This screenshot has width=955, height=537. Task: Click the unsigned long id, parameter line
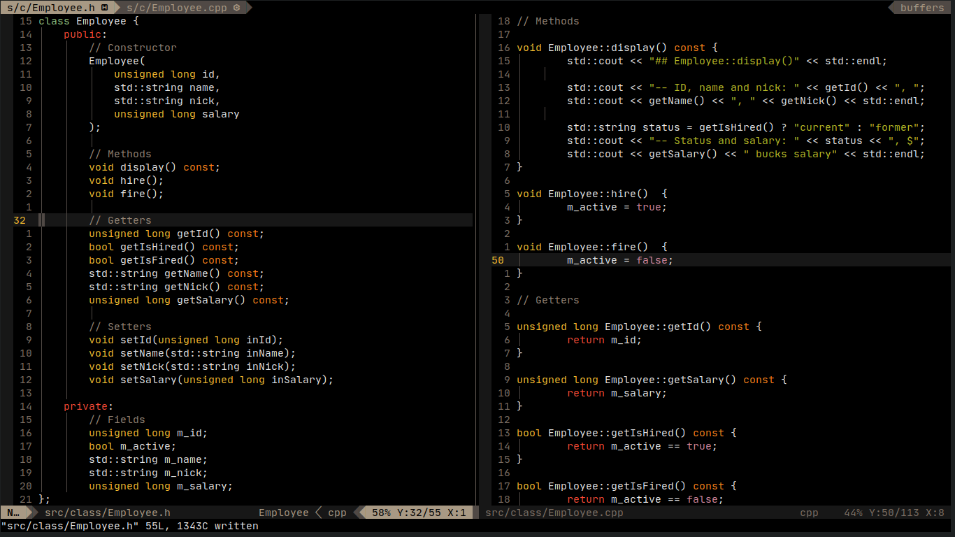pos(167,74)
